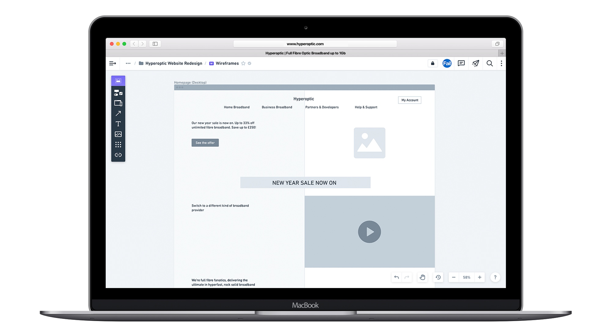Star the Wireframes document as favorite
This screenshot has width=611, height=336.
coord(243,63)
